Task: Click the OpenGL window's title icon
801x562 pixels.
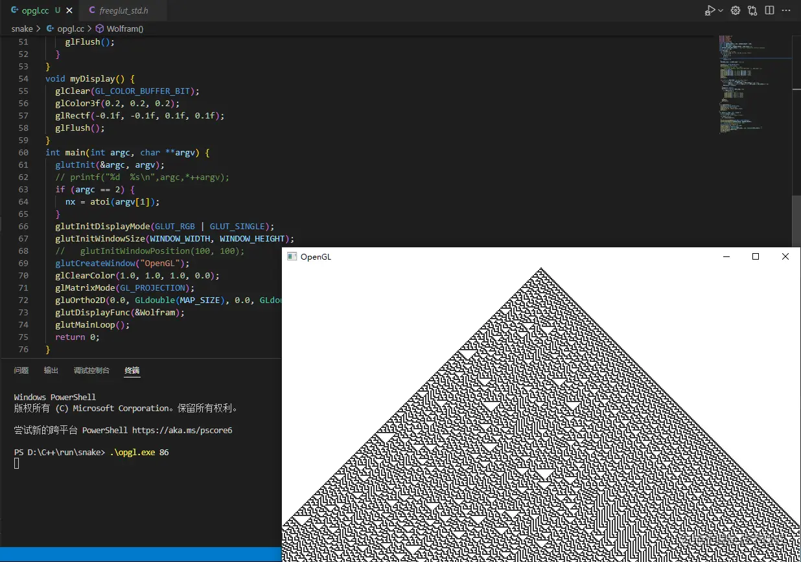Action: tap(292, 256)
